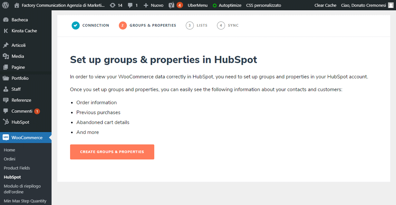Click the Bacheca dashboard icon

[6, 20]
